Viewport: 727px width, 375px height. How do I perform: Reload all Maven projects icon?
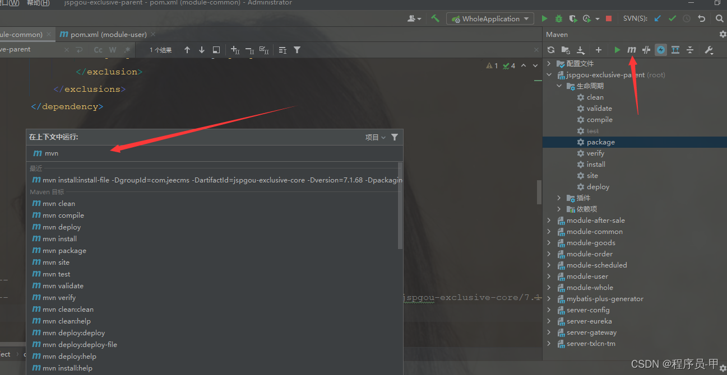coord(551,50)
